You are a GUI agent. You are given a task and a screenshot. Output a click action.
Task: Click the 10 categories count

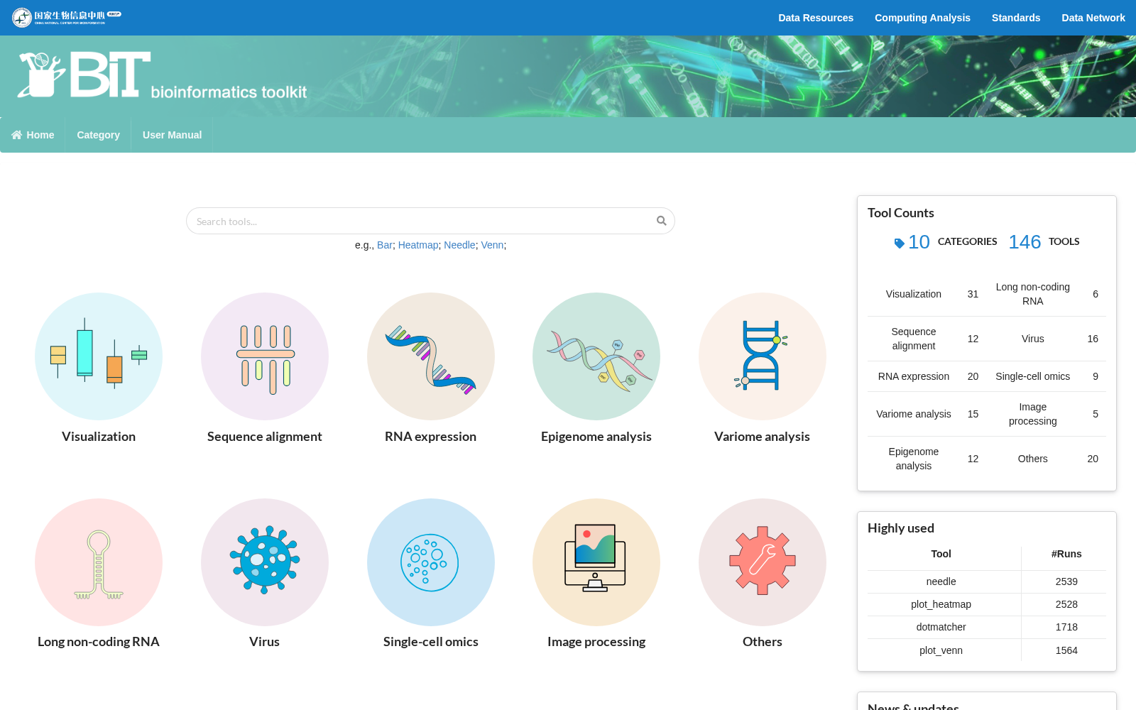(919, 242)
